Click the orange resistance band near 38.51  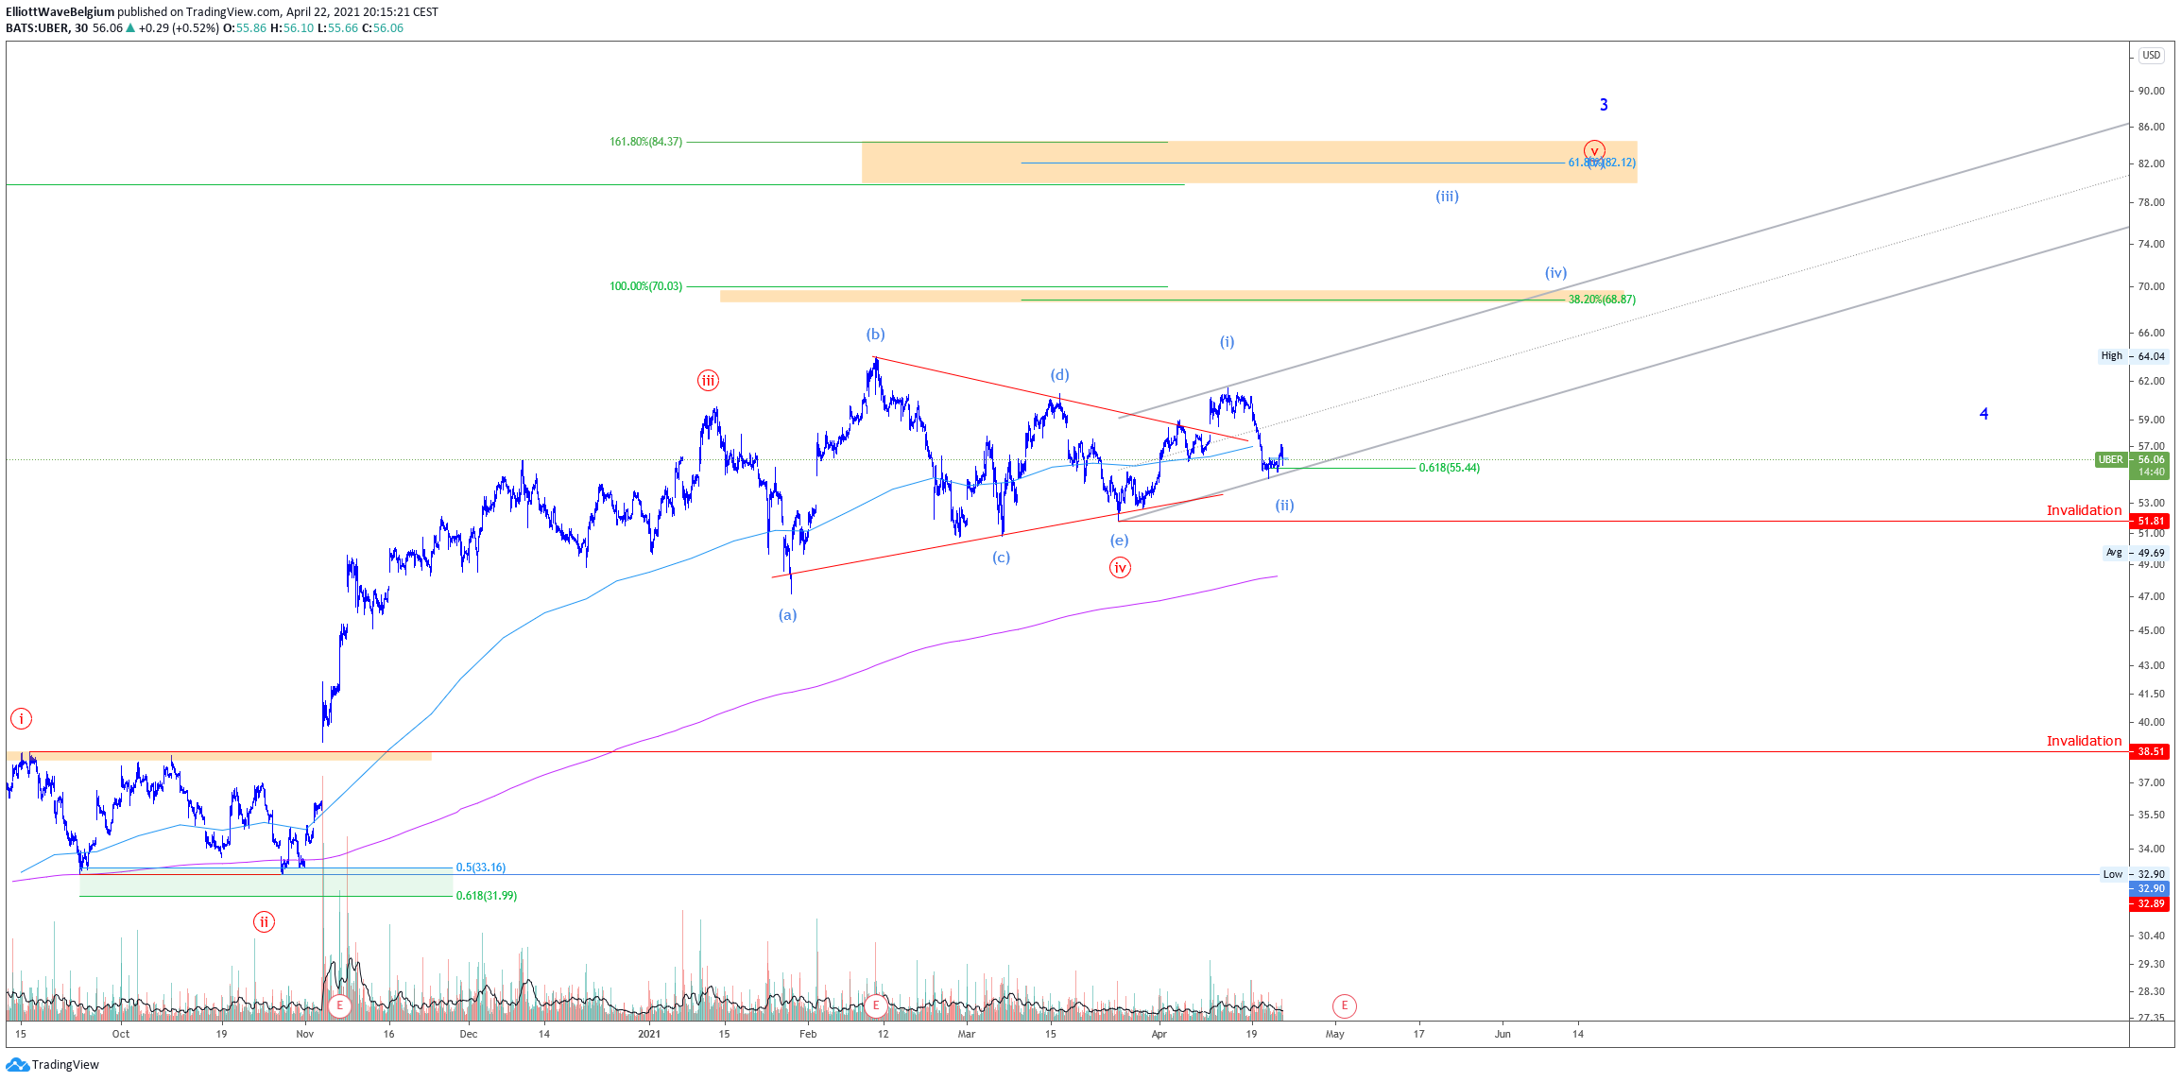(218, 756)
